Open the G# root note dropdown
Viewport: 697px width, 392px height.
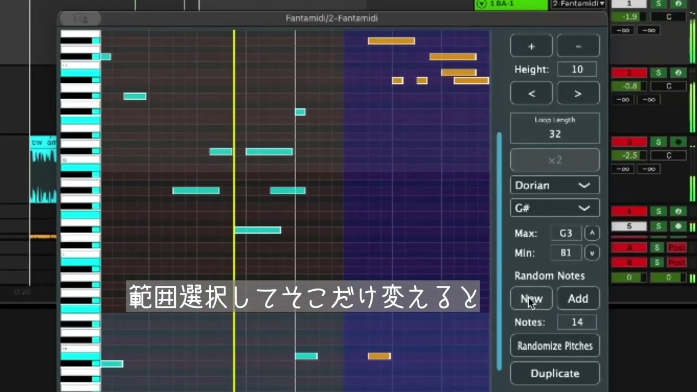[555, 208]
